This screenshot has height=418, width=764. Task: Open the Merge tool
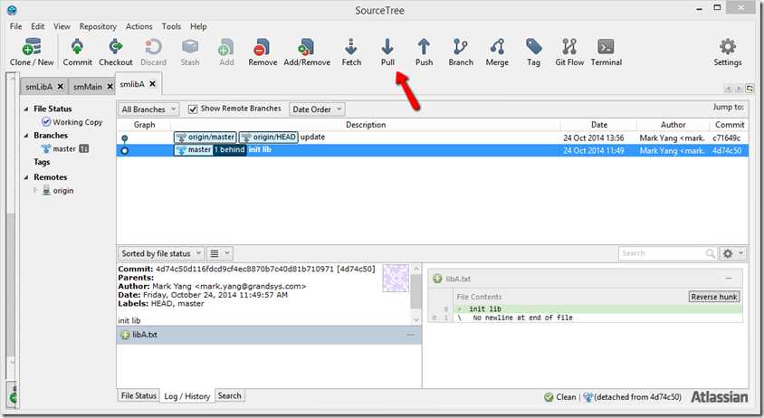497,52
